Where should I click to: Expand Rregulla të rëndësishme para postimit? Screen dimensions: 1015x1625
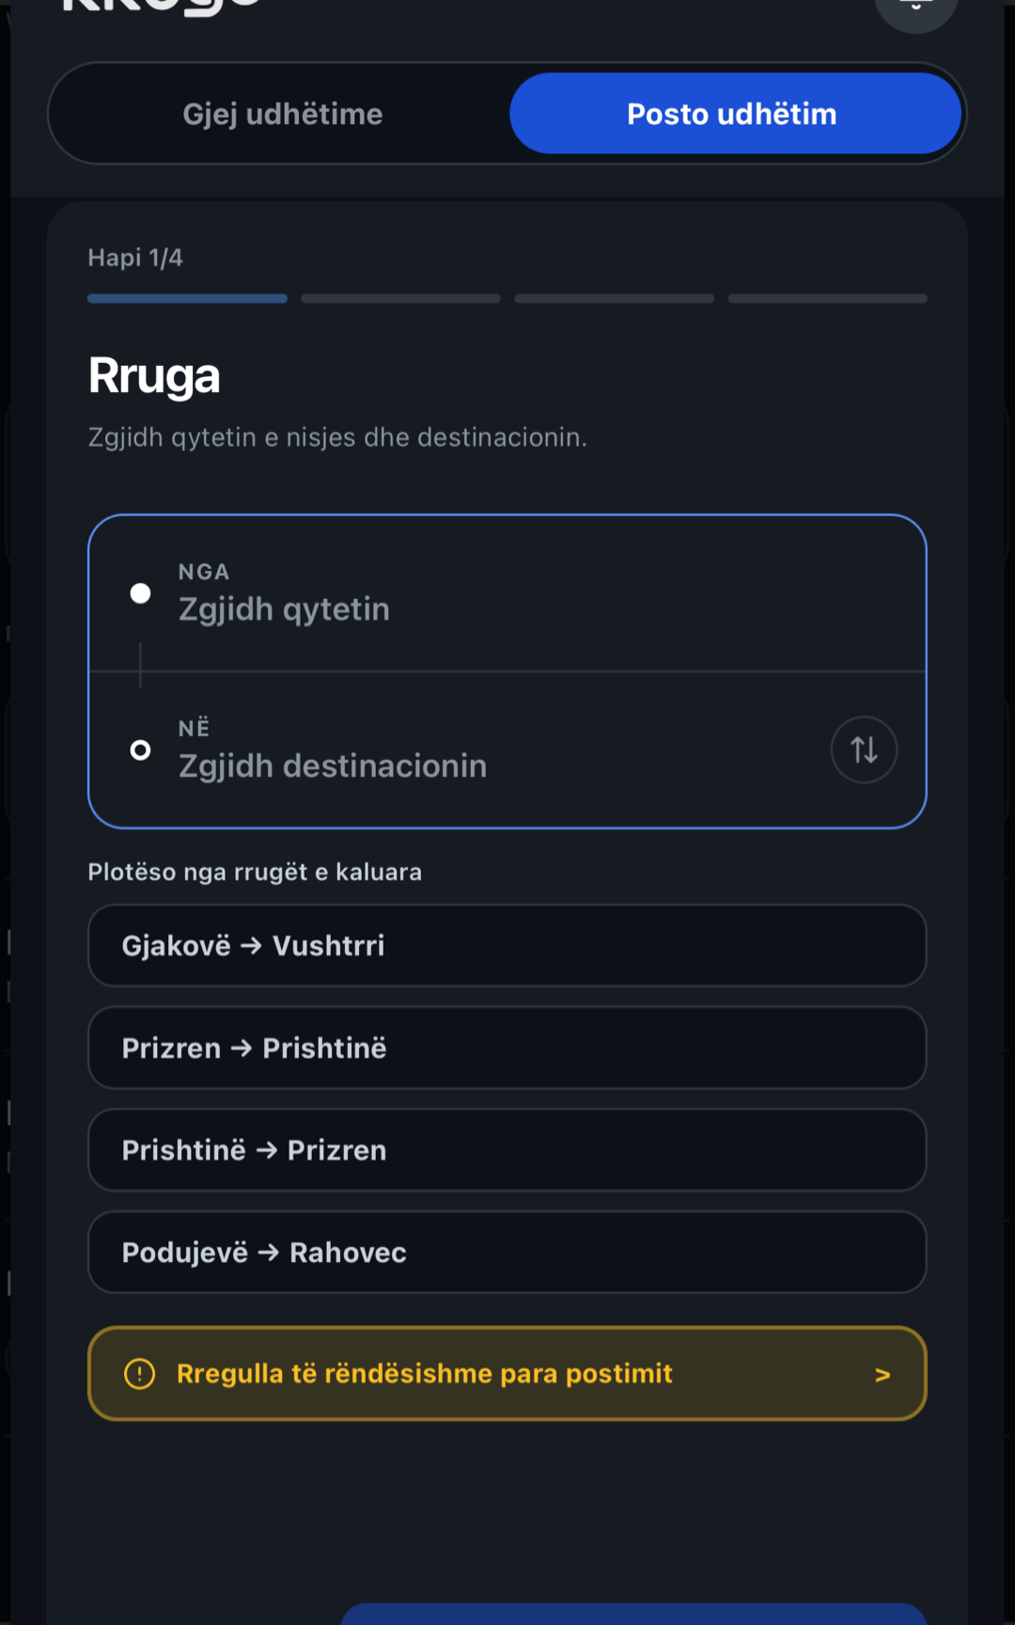tap(507, 1373)
